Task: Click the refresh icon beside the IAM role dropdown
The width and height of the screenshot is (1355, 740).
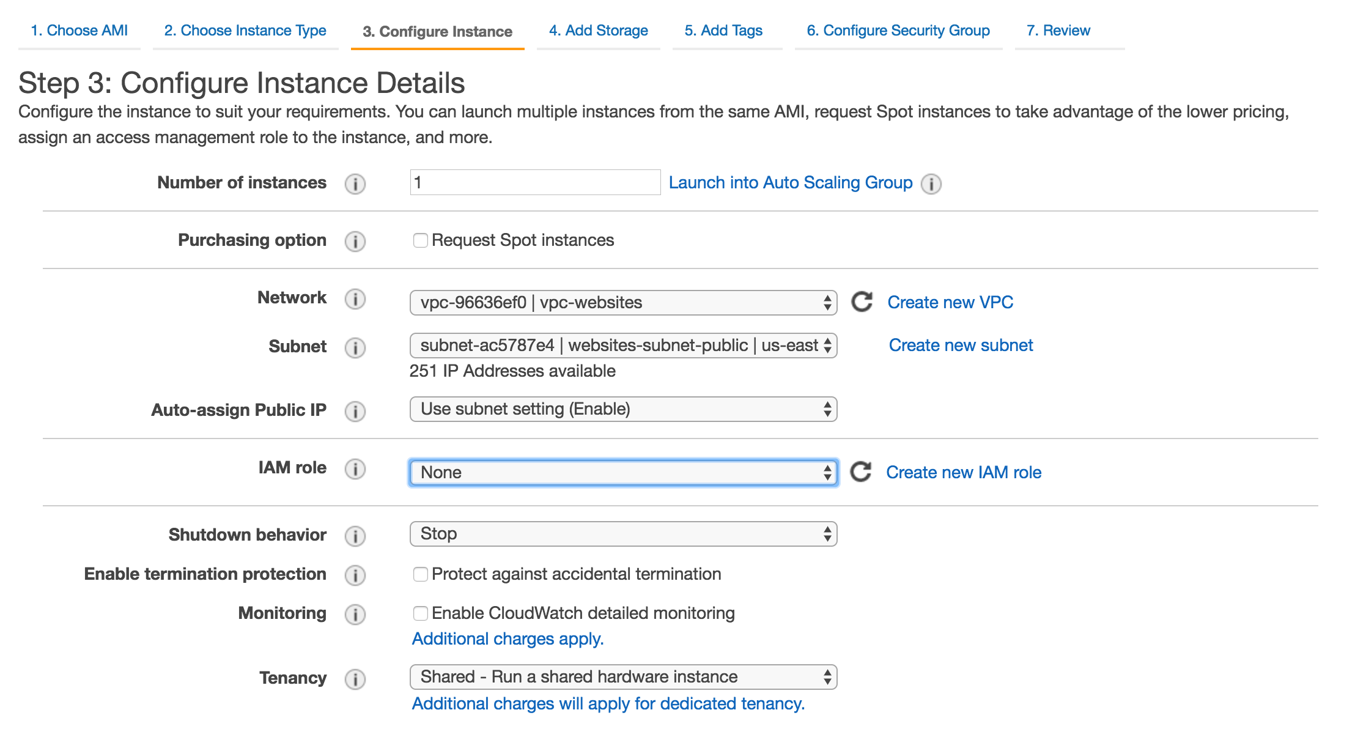Action: pos(862,471)
